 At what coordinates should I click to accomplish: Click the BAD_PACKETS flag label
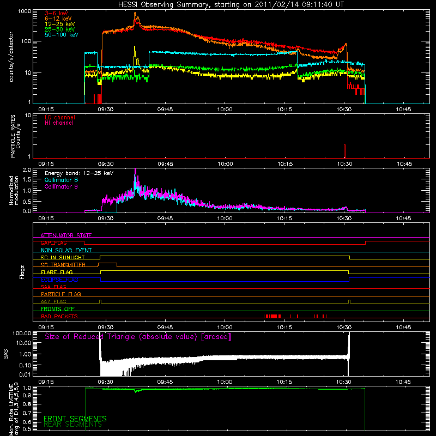click(x=59, y=316)
